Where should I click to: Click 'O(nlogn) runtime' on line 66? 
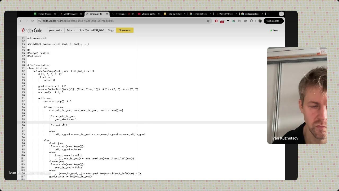click(38, 53)
